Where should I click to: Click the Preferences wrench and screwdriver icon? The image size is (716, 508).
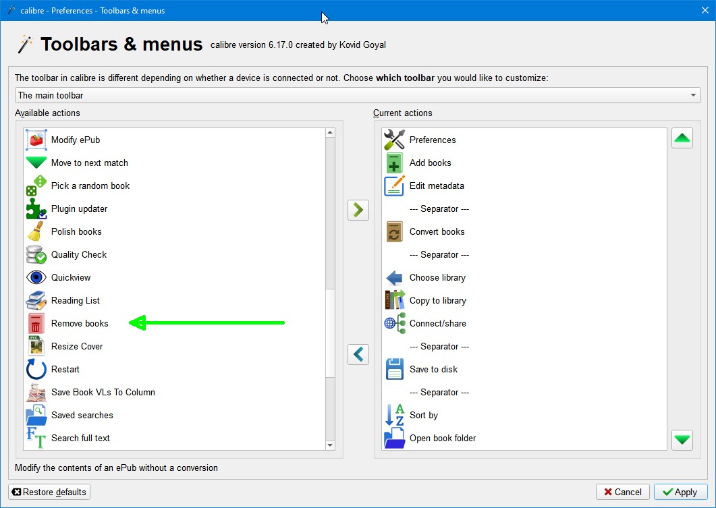[394, 140]
